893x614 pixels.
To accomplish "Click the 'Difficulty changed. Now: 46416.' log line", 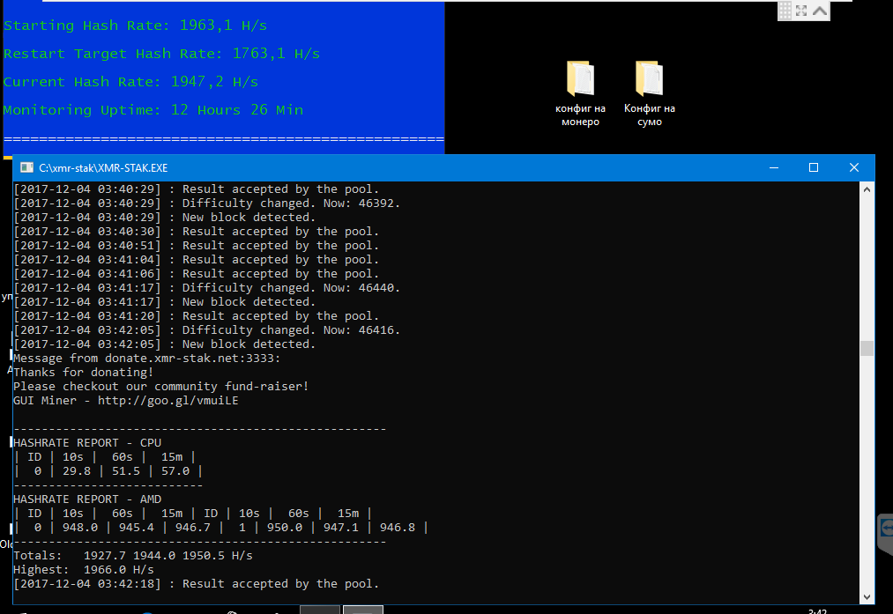I will pyautogui.click(x=207, y=330).
